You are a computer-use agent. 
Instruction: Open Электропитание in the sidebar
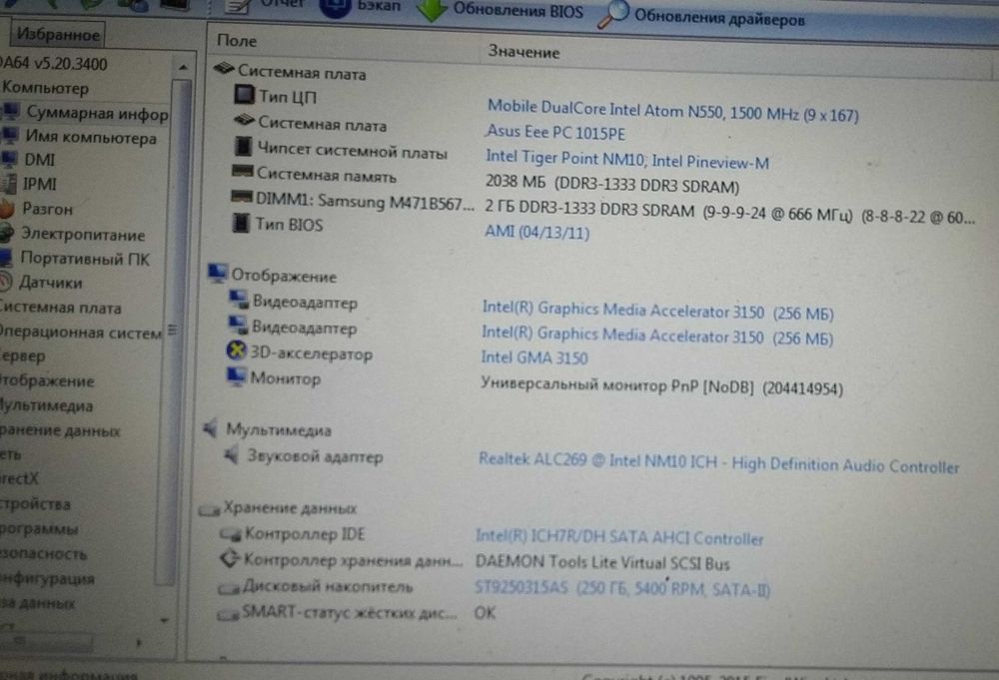83,235
